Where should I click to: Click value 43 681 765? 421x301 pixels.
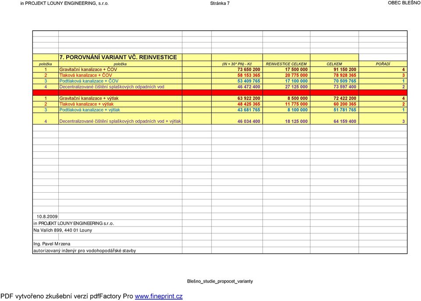pyautogui.click(x=249, y=110)
